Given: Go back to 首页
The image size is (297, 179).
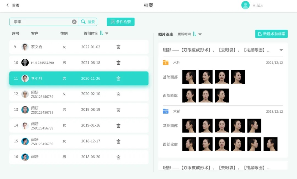Looking at the screenshot, I should pyautogui.click(x=13, y=5).
